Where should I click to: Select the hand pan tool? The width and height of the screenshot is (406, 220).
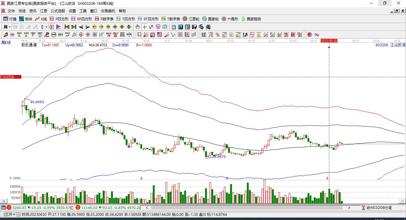(x=137, y=27)
